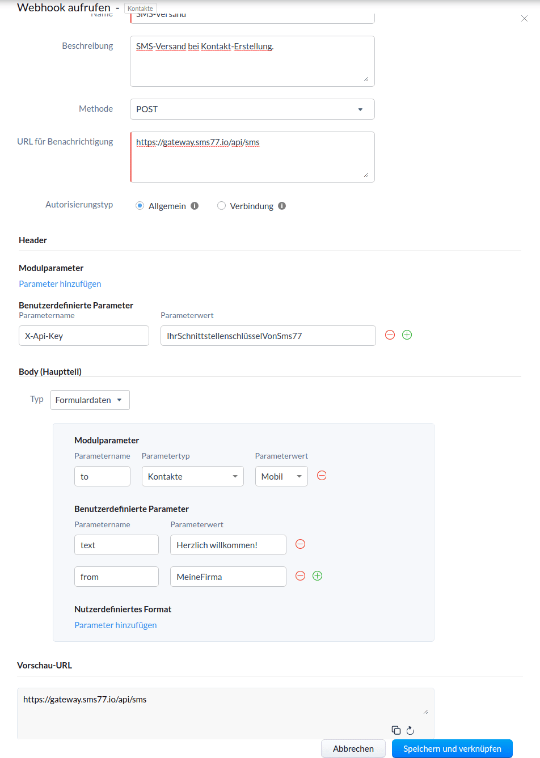Delete the 'text' custom parameter row
Image resolution: width=540 pixels, height=758 pixels.
pyautogui.click(x=301, y=544)
